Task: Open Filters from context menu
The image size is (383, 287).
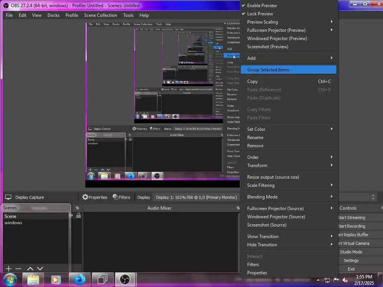Action: point(288,264)
